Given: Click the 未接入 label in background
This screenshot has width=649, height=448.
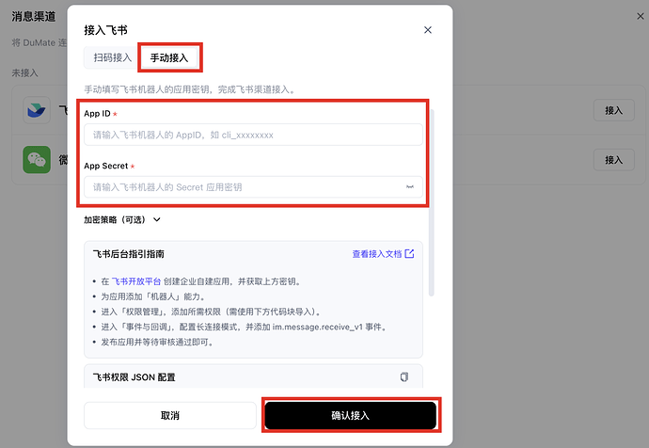Looking at the screenshot, I should point(24,72).
